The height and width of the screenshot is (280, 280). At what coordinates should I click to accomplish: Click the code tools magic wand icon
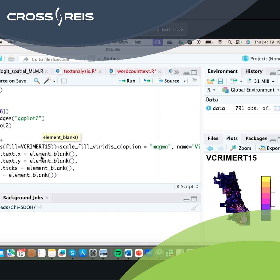point(47,81)
